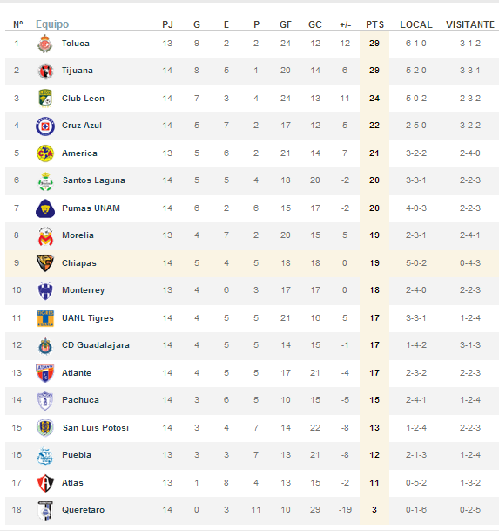
Task: Sort by the Equipo column header
Action: [x=52, y=24]
